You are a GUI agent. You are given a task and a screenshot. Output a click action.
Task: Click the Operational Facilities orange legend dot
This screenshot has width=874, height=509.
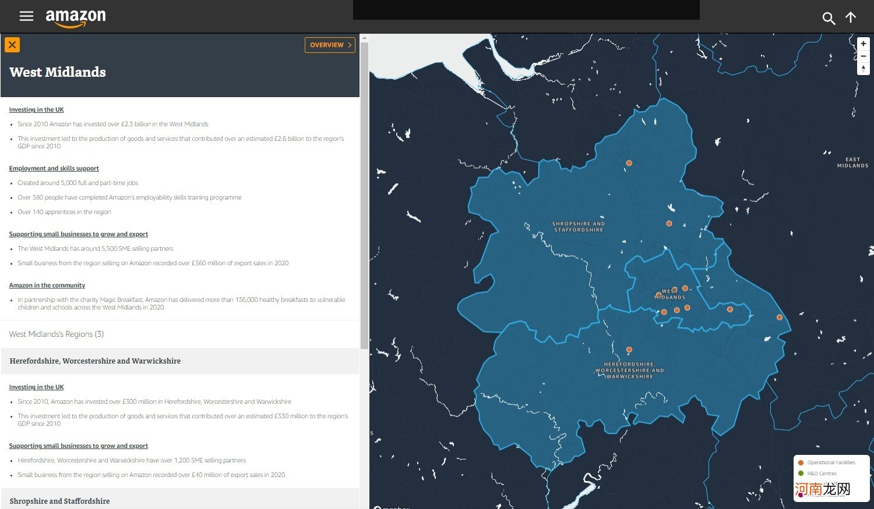coord(801,463)
